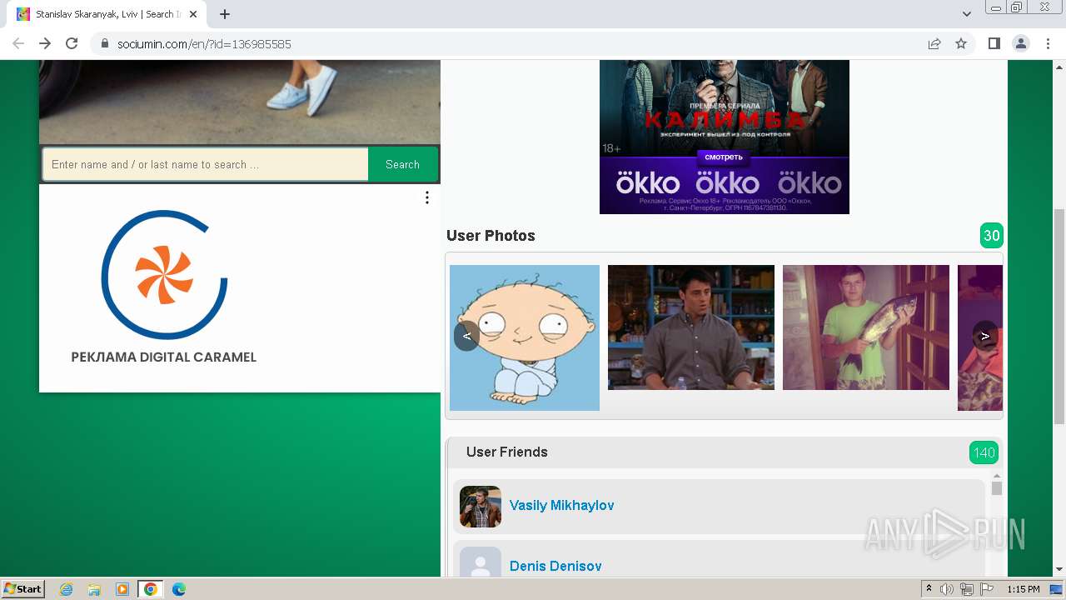1066x600 pixels.
Task: Launch Internet Explorer from taskbar
Action: [x=67, y=589]
